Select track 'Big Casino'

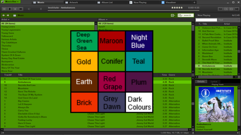[x=23, y=101]
